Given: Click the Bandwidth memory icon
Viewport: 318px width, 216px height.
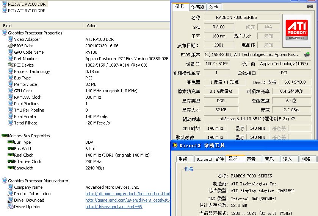Looking at the screenshot, I should [11, 168].
